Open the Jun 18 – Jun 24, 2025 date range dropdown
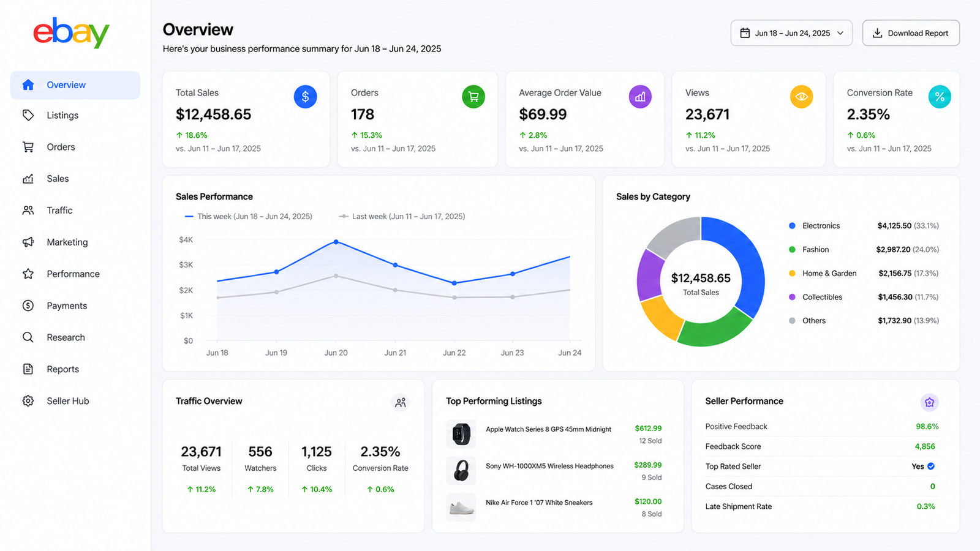This screenshot has width=980, height=551. pos(791,33)
